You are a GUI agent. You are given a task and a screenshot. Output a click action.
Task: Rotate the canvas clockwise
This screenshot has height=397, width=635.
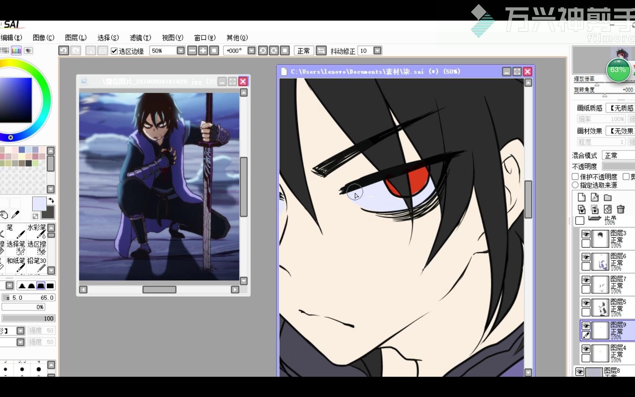274,50
